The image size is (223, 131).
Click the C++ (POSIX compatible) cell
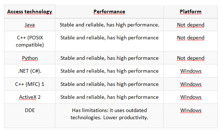pyautogui.click(x=30, y=41)
